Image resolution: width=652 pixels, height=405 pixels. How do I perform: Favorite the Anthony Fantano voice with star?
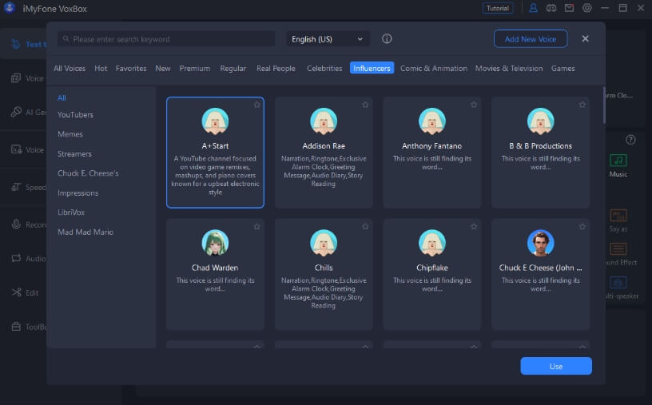(474, 105)
